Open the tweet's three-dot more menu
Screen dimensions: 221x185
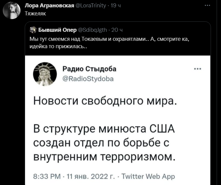point(208,5)
